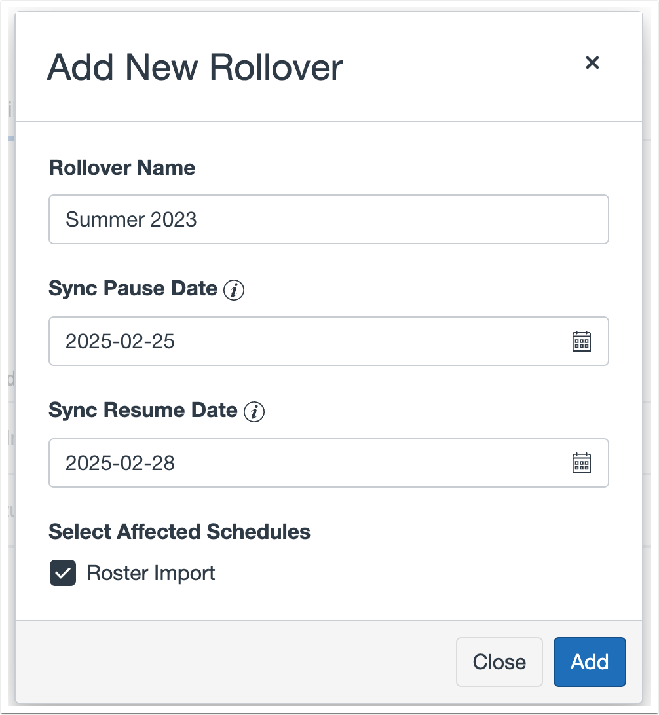Click the blue Add button
This screenshot has height=715, width=659.
[x=590, y=662]
